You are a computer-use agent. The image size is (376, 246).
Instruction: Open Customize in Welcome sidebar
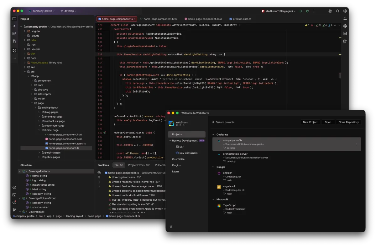[x=178, y=159]
